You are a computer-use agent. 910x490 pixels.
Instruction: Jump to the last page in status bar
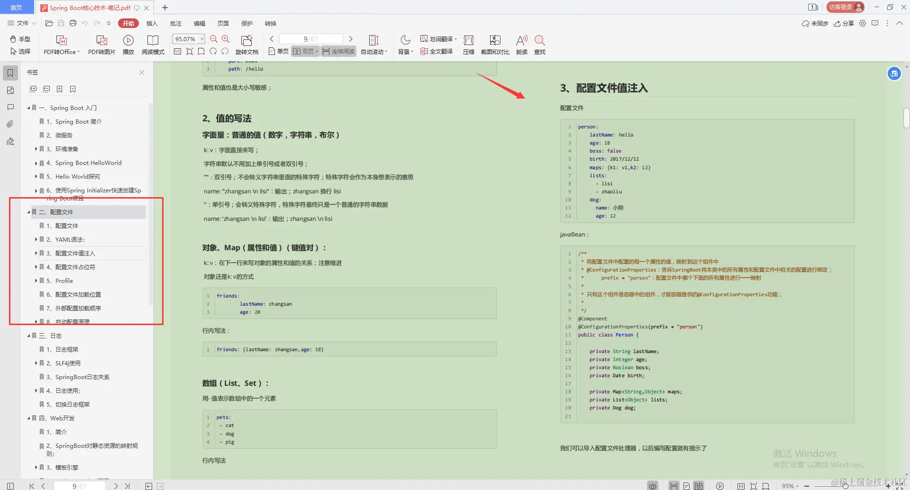pyautogui.click(x=127, y=486)
